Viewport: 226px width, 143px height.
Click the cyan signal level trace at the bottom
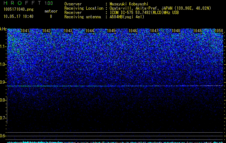[115, 142]
